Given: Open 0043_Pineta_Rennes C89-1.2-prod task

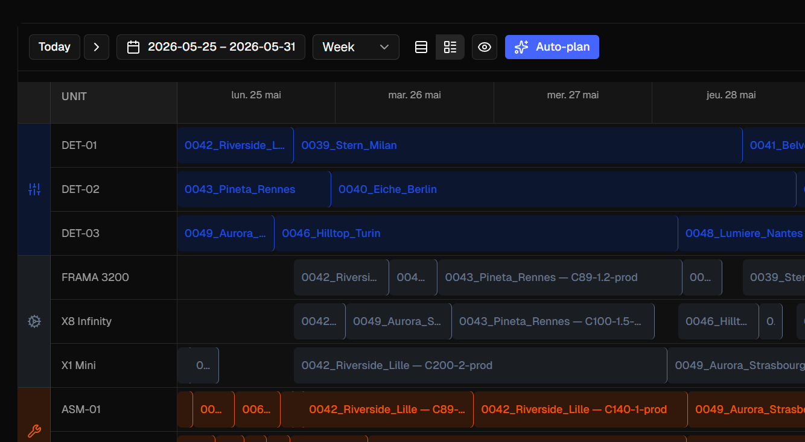Looking at the screenshot, I should click(x=560, y=277).
